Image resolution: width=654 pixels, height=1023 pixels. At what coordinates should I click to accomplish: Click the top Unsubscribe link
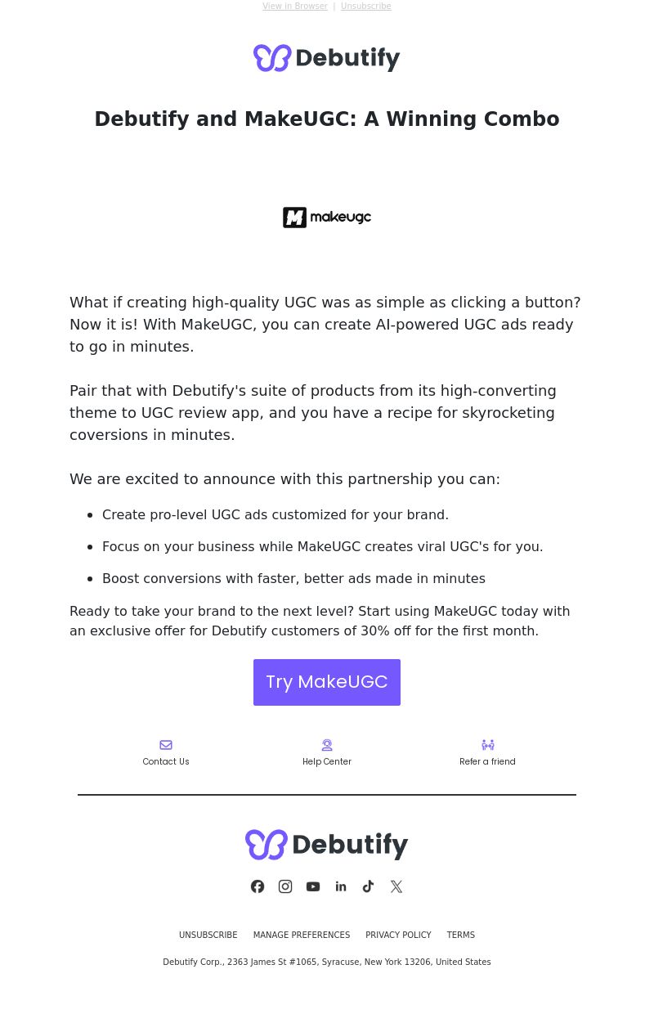coord(365,7)
